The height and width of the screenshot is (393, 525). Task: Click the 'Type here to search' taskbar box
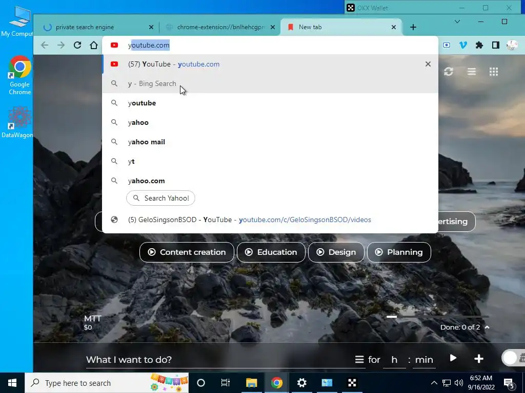[x=107, y=383]
